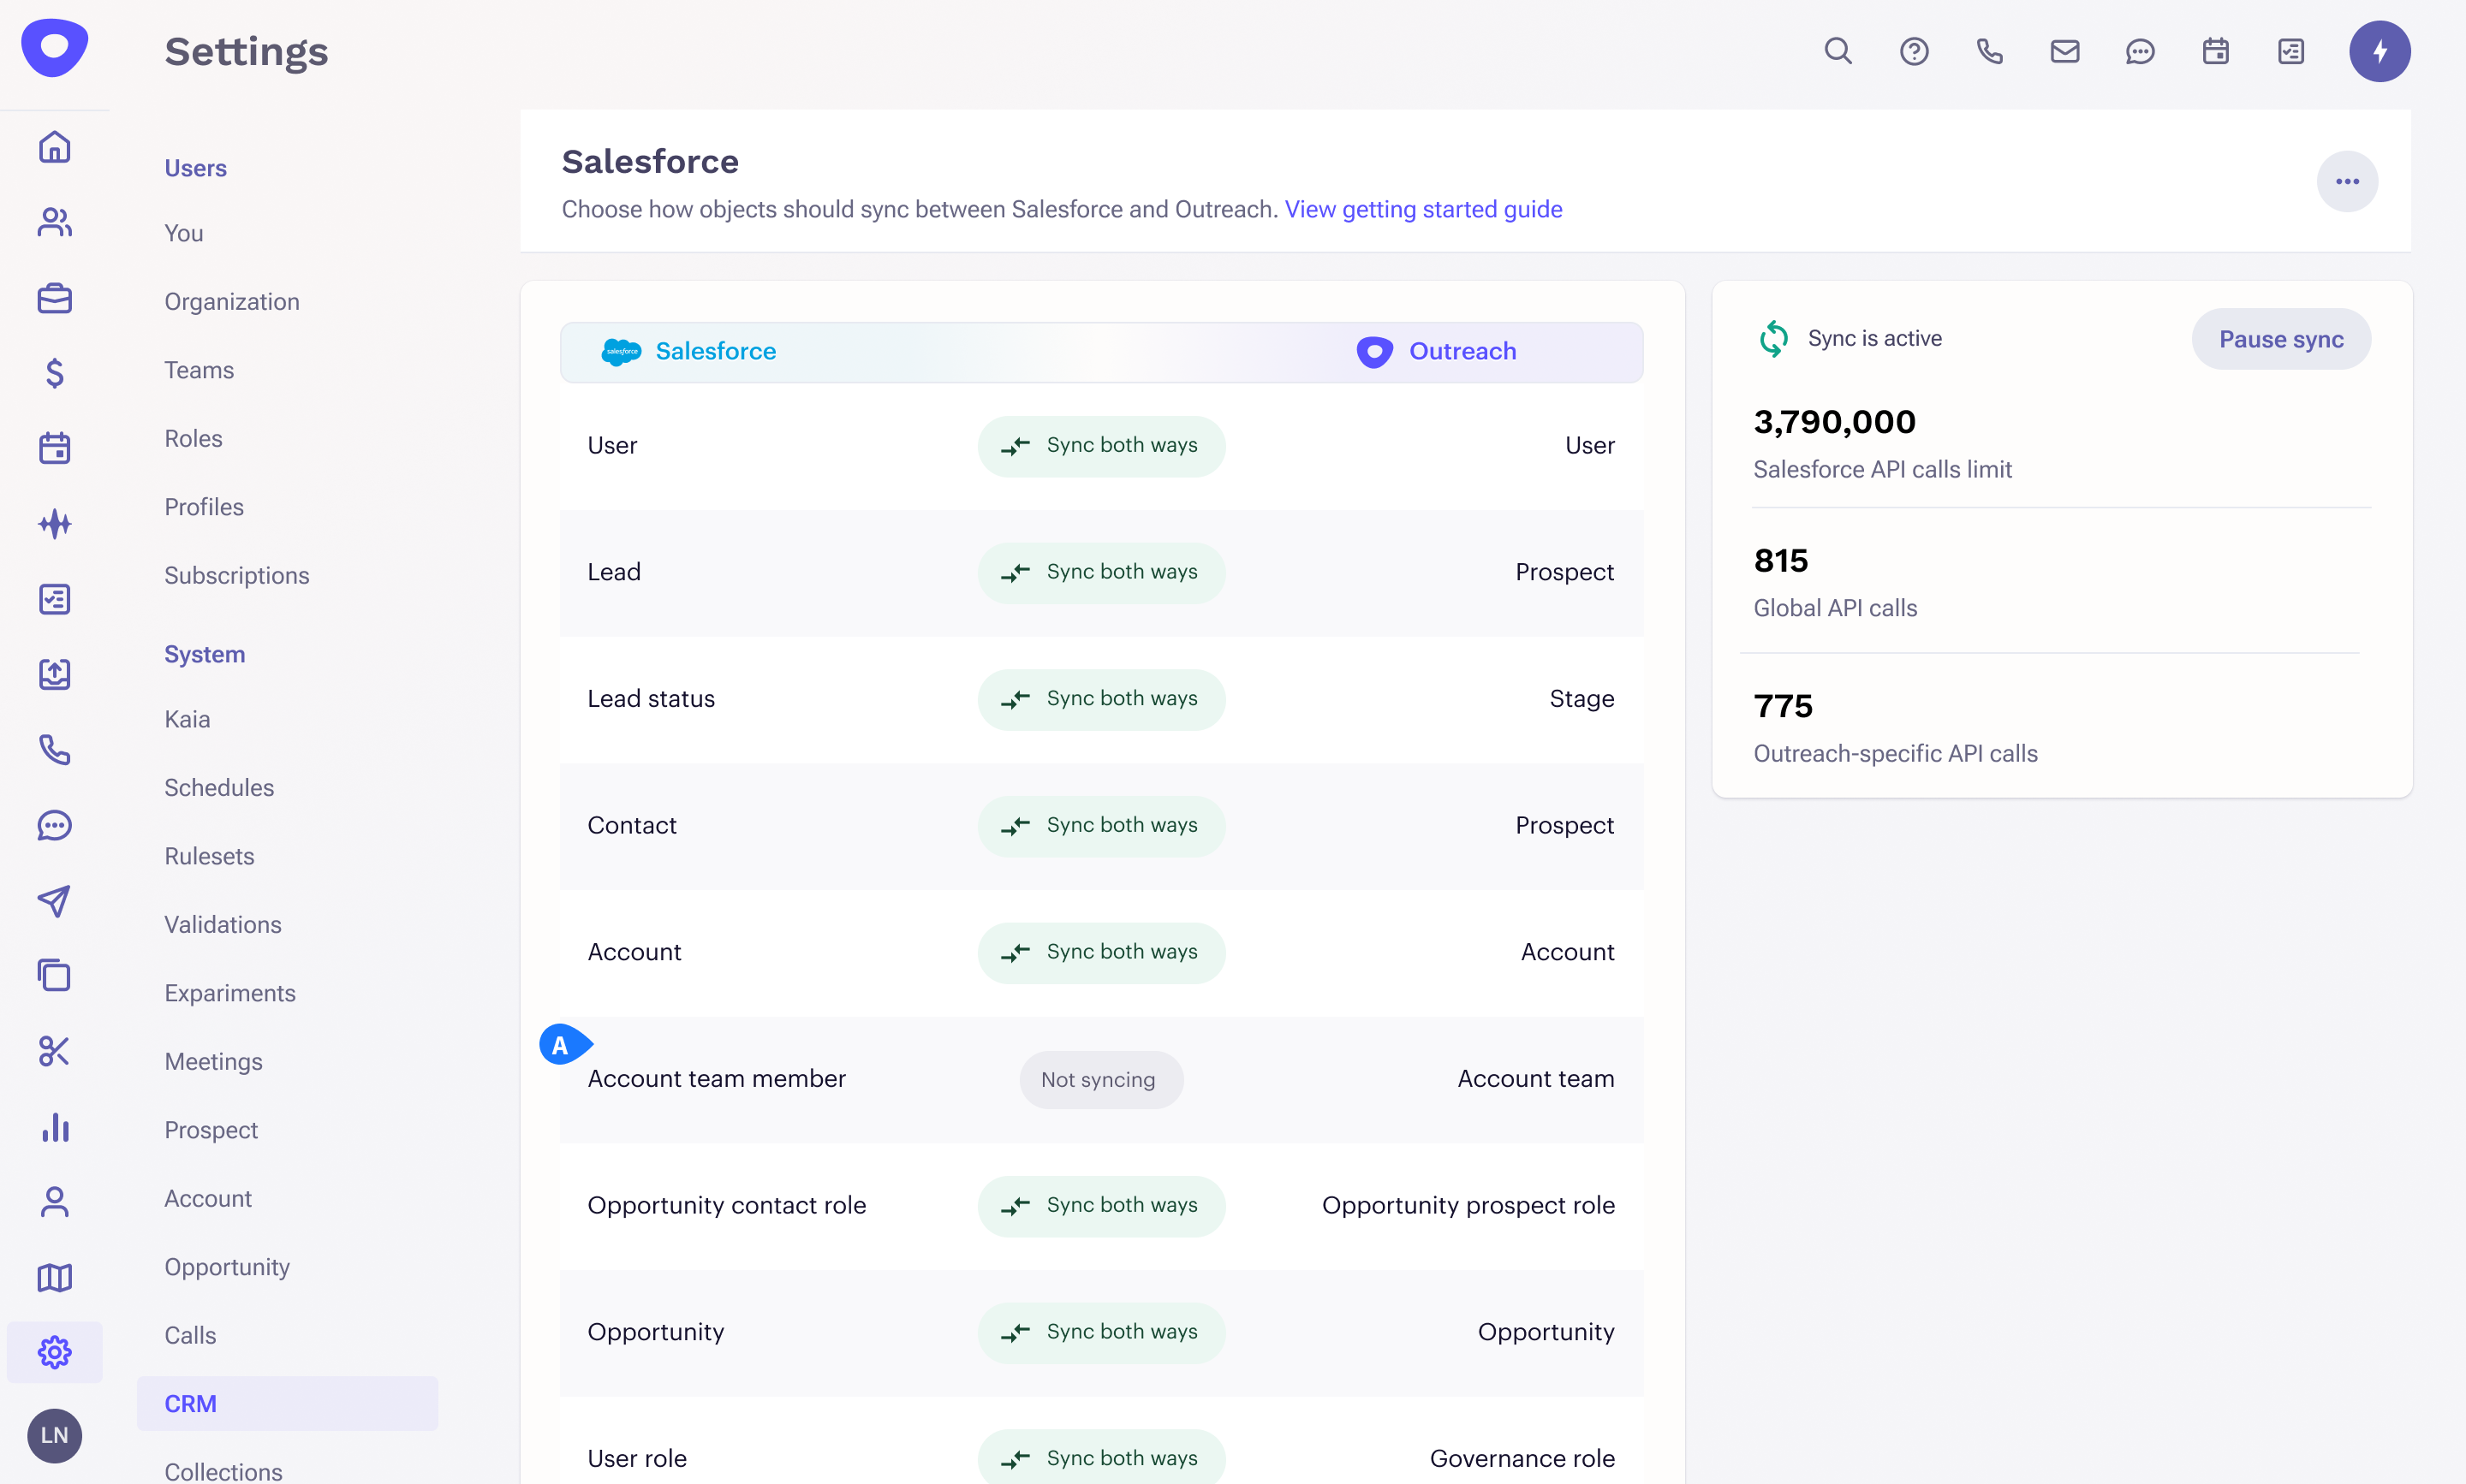Open the paper plane Sequences icon
This screenshot has width=2466, height=1484.
55,901
